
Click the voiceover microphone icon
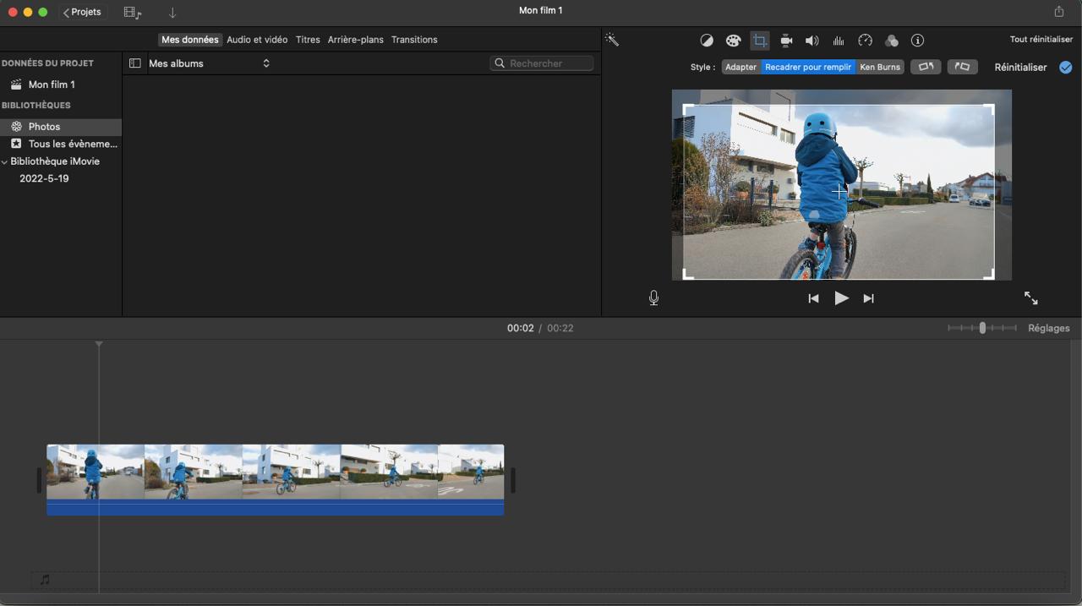tap(653, 298)
